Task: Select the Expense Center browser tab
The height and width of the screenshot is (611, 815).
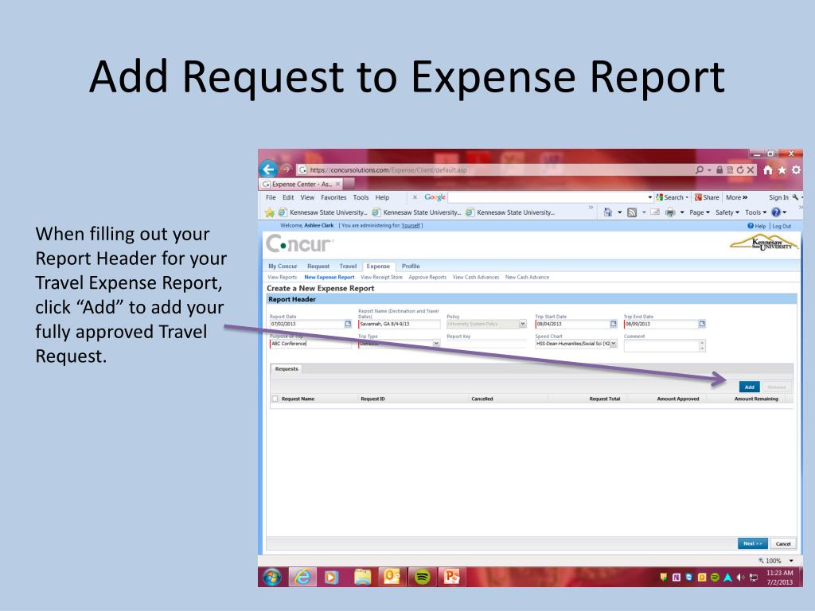Action: (x=300, y=184)
